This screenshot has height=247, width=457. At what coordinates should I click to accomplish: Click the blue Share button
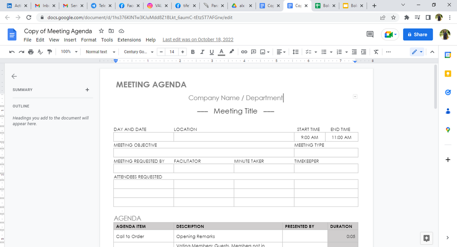[x=418, y=34]
